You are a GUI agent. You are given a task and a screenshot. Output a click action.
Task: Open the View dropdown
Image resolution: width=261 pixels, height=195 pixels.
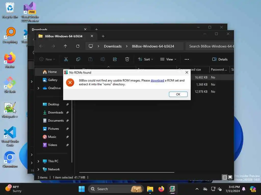(168, 59)
